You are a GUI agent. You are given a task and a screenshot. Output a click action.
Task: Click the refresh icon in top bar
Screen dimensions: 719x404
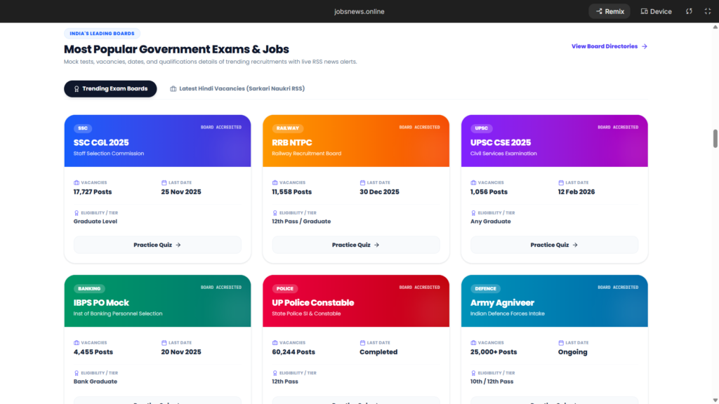click(x=689, y=11)
